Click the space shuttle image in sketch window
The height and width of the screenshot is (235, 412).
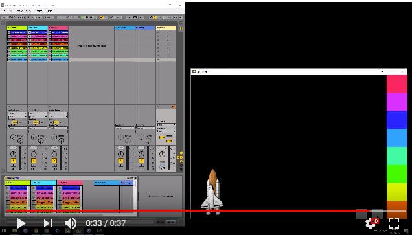(212, 192)
